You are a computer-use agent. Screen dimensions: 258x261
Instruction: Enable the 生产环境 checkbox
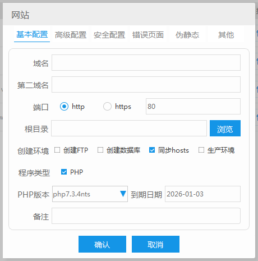[x=201, y=150]
